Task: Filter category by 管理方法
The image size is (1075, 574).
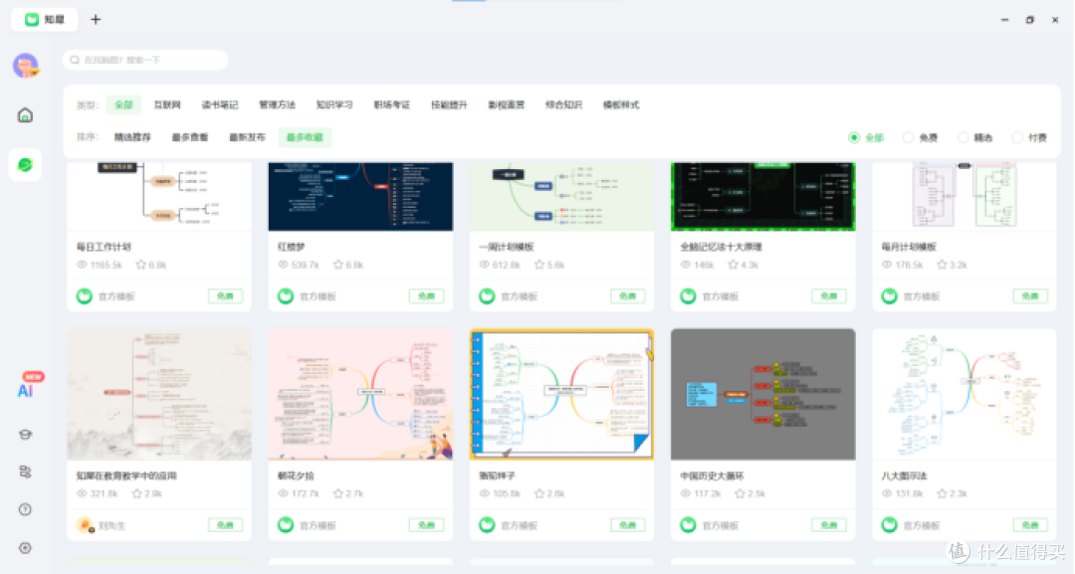Action: coord(277,104)
